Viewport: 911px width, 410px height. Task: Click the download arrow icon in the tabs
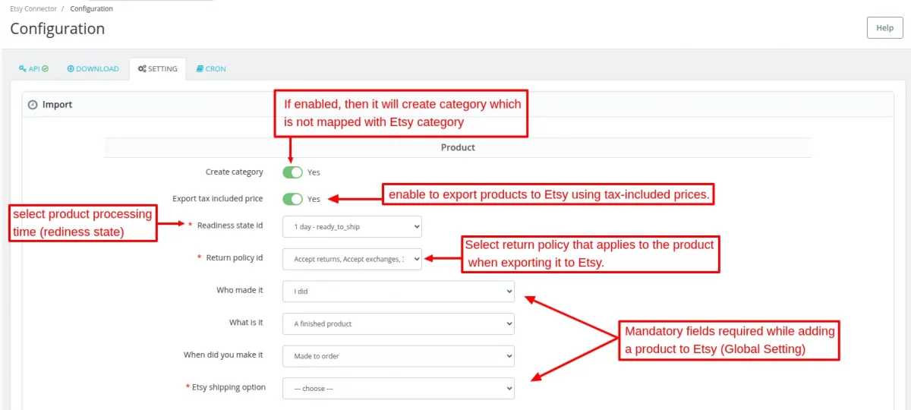(71, 69)
